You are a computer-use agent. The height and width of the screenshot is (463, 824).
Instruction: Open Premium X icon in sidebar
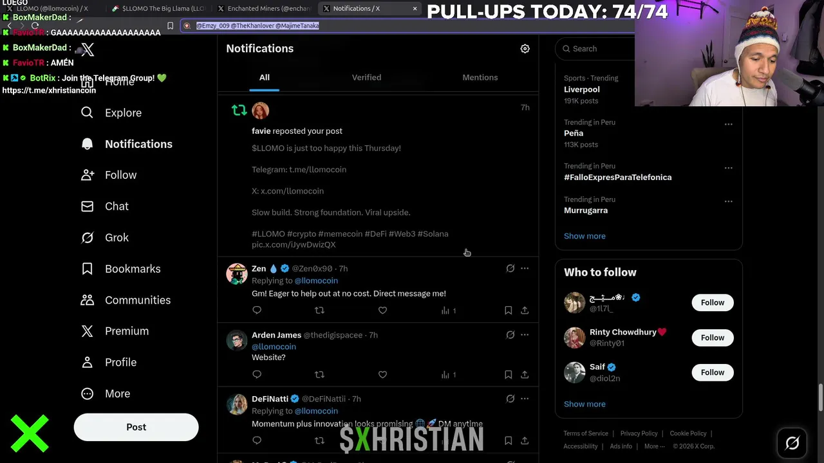tap(87, 331)
